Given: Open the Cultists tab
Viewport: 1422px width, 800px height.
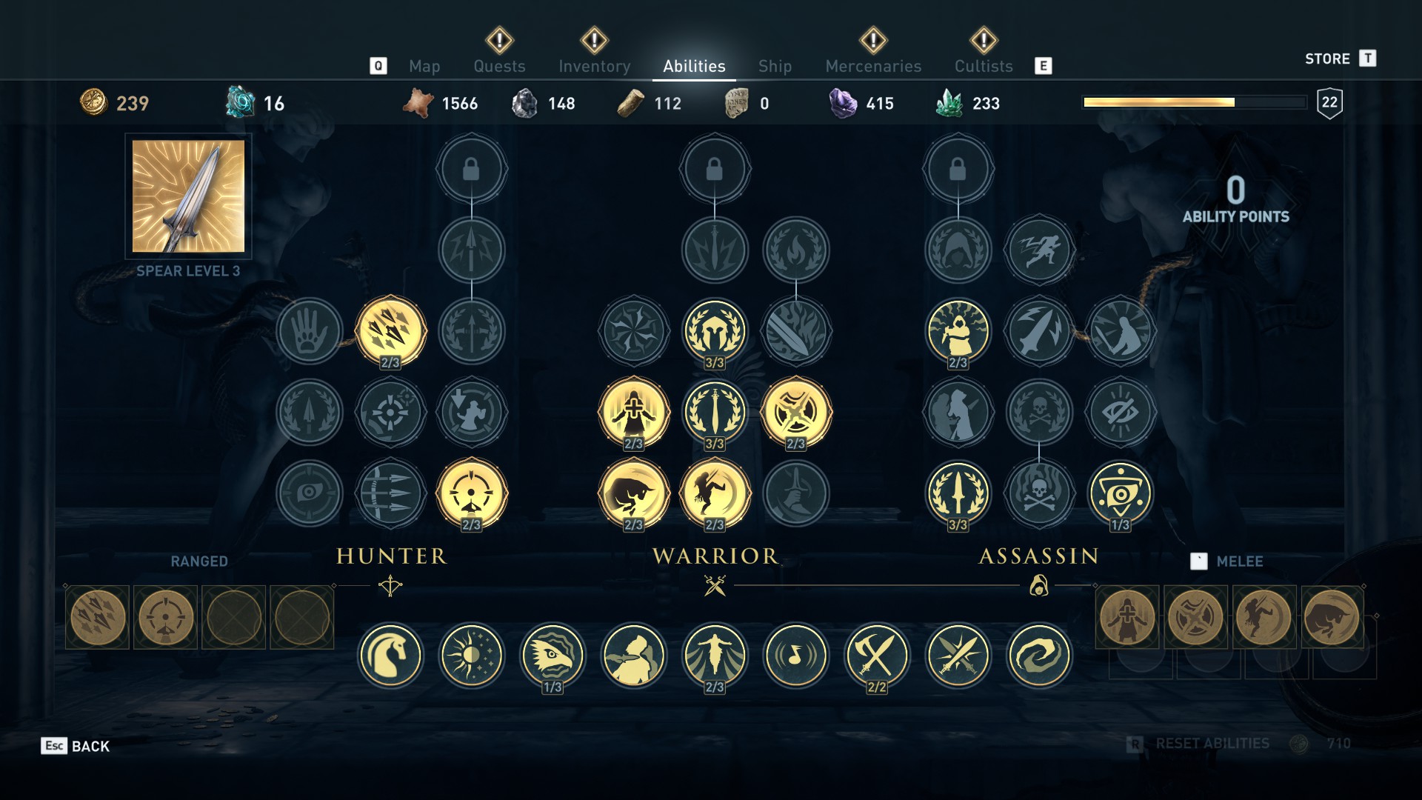Looking at the screenshot, I should click(x=984, y=66).
